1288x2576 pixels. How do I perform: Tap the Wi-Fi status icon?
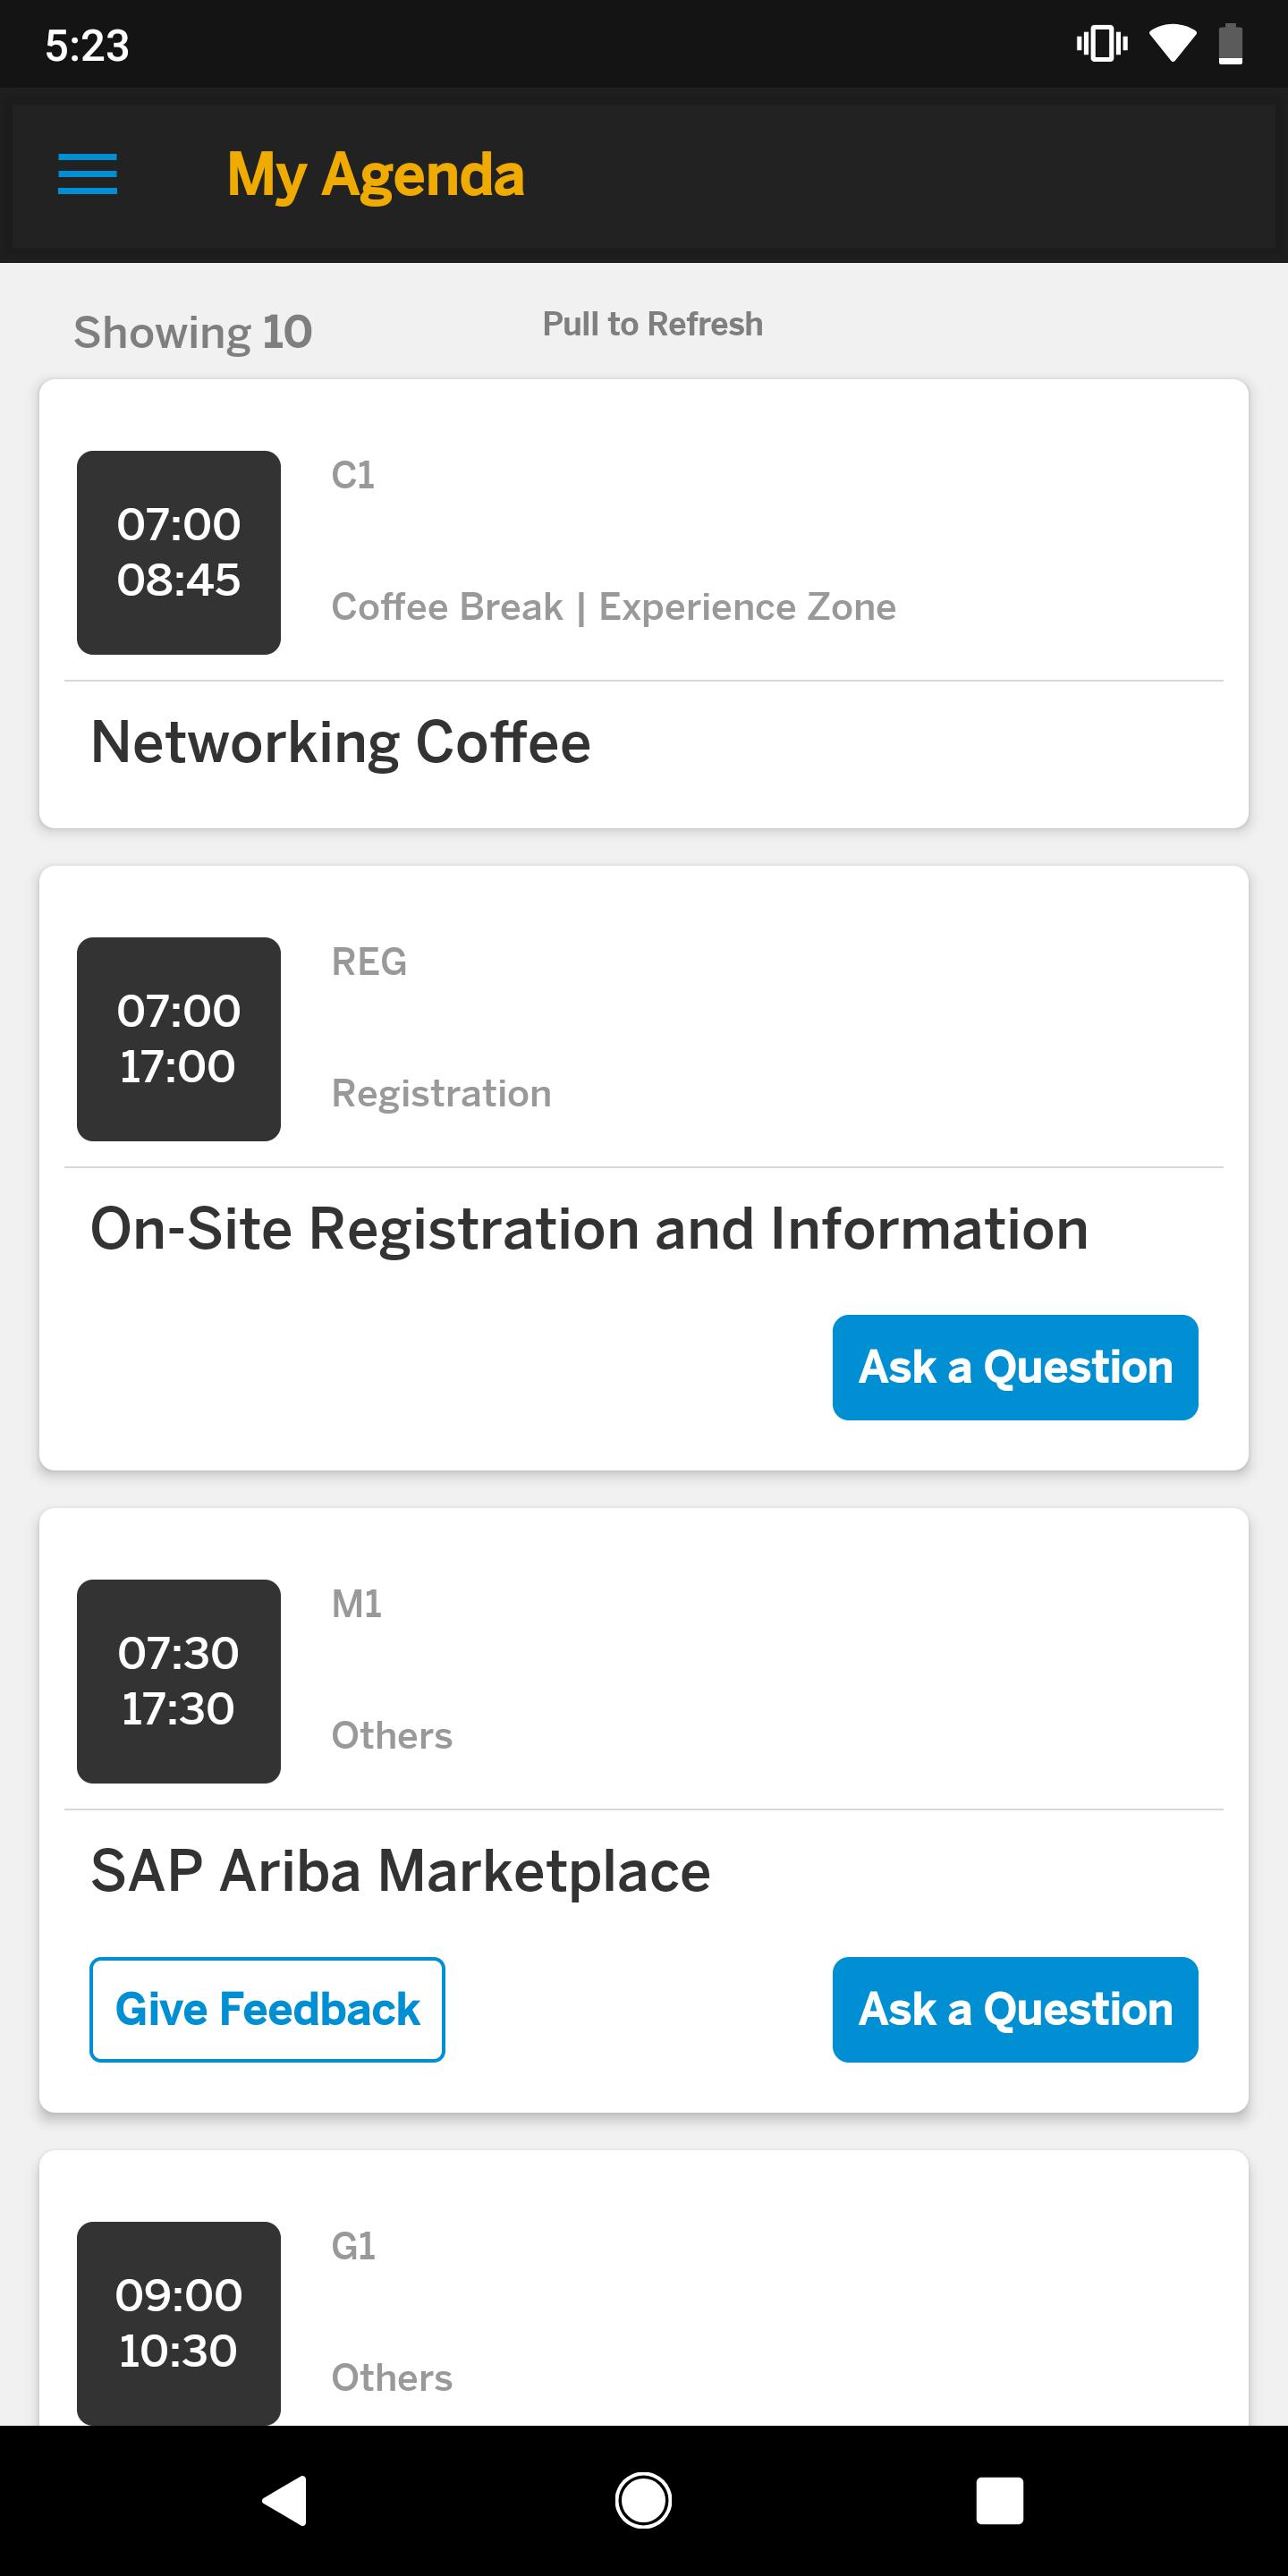pyautogui.click(x=1172, y=44)
